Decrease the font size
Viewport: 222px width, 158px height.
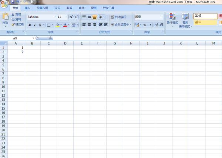[x=76, y=17]
